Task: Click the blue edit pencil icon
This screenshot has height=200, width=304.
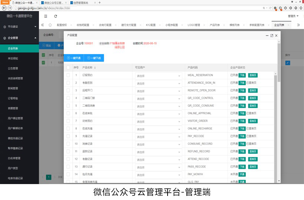Action: point(288,63)
